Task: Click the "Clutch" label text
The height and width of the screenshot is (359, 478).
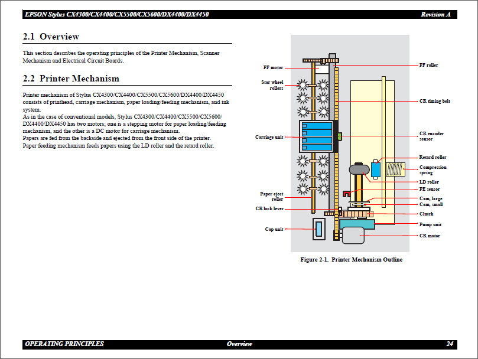Action: click(x=426, y=214)
